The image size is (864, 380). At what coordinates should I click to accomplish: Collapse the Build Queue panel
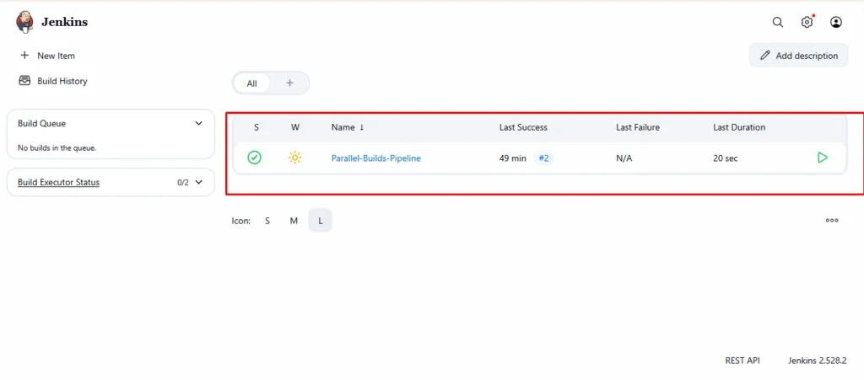coord(199,123)
